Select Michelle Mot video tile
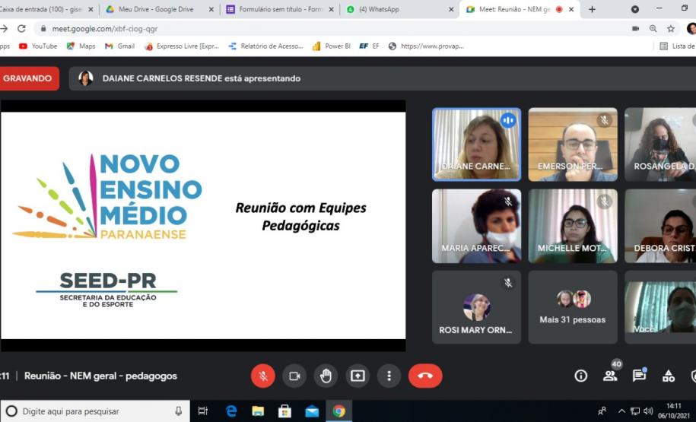This screenshot has width=696, height=422. tap(573, 226)
